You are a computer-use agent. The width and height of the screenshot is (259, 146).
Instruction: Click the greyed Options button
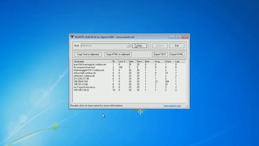point(159,45)
